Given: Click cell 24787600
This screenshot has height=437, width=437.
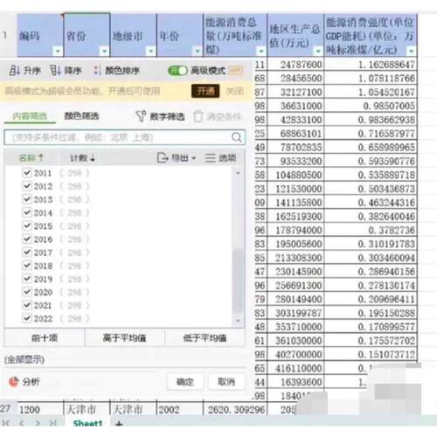Looking at the screenshot, I should [295, 65].
